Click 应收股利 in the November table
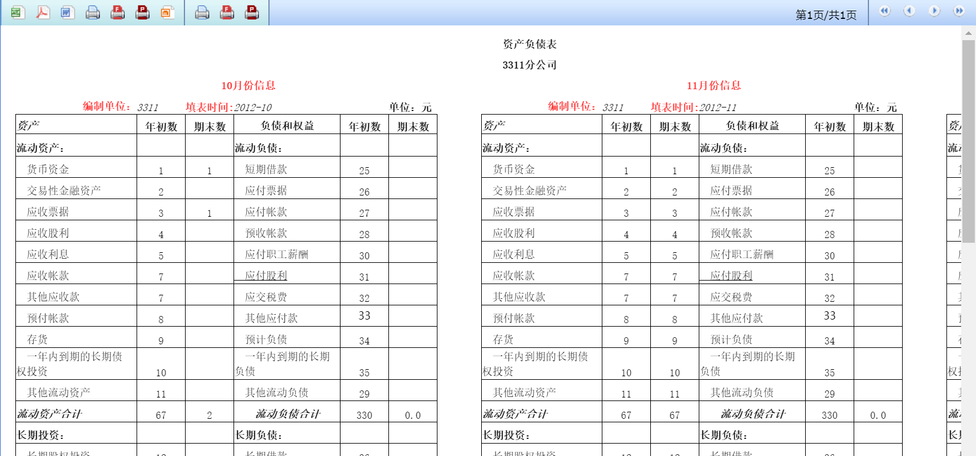 [514, 233]
